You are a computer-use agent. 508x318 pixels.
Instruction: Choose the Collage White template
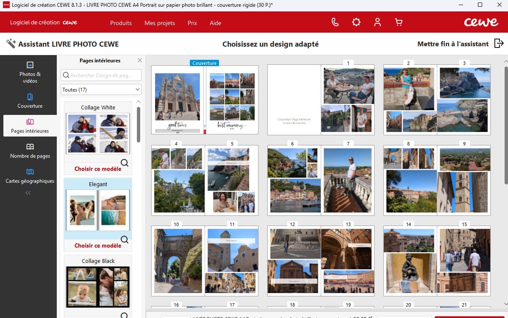98,169
